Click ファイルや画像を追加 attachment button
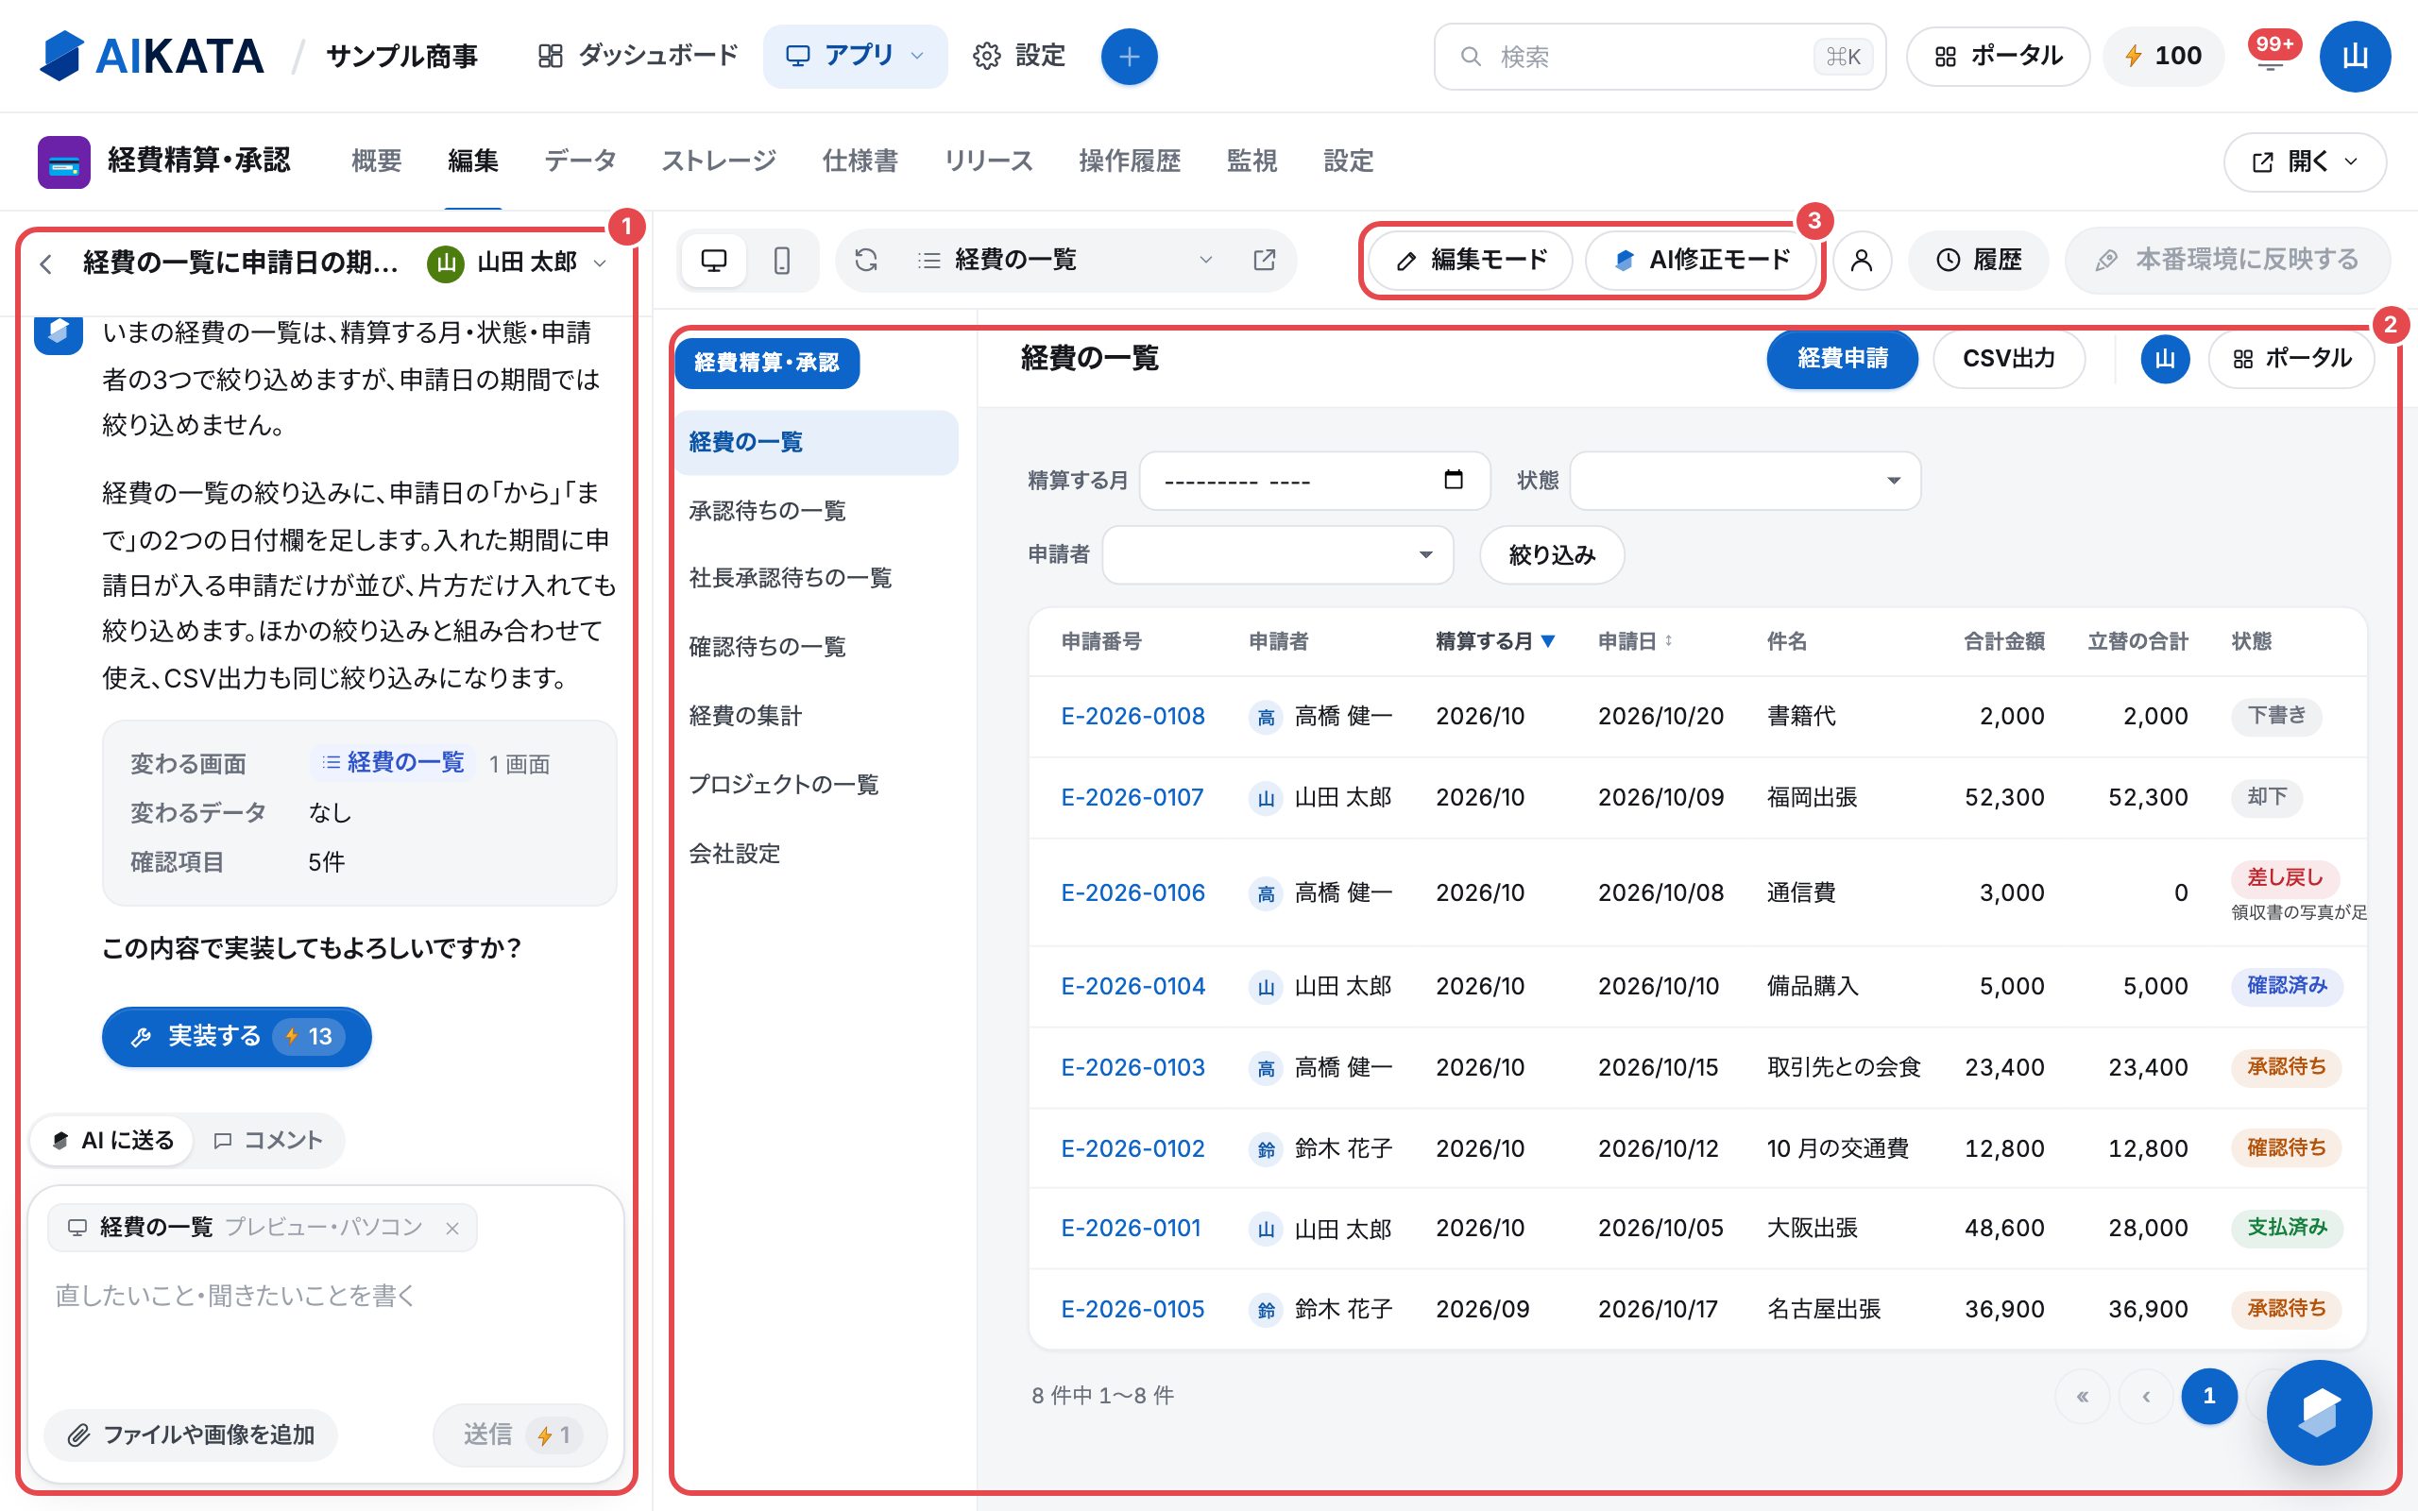 coord(191,1435)
